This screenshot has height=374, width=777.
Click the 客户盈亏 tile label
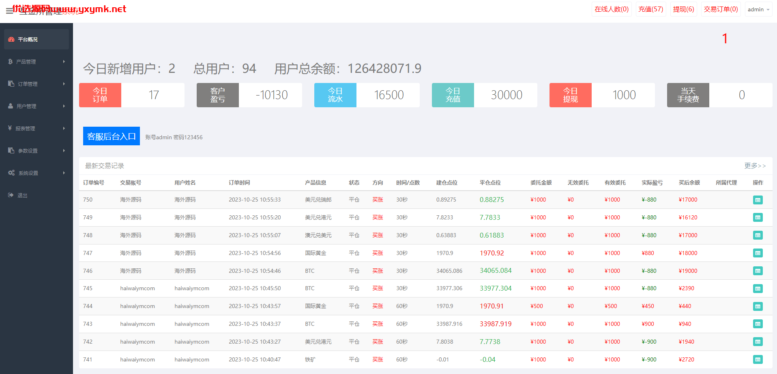[218, 95]
